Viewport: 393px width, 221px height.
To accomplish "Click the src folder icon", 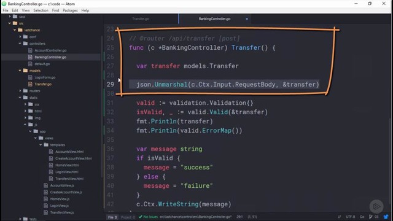I will pyautogui.click(x=15, y=23).
